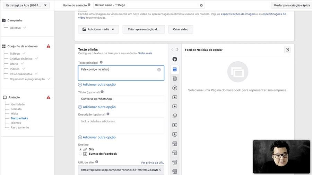Click Saiba mais link under Texto e links
This screenshot has width=312, height=175.
pos(145,53)
